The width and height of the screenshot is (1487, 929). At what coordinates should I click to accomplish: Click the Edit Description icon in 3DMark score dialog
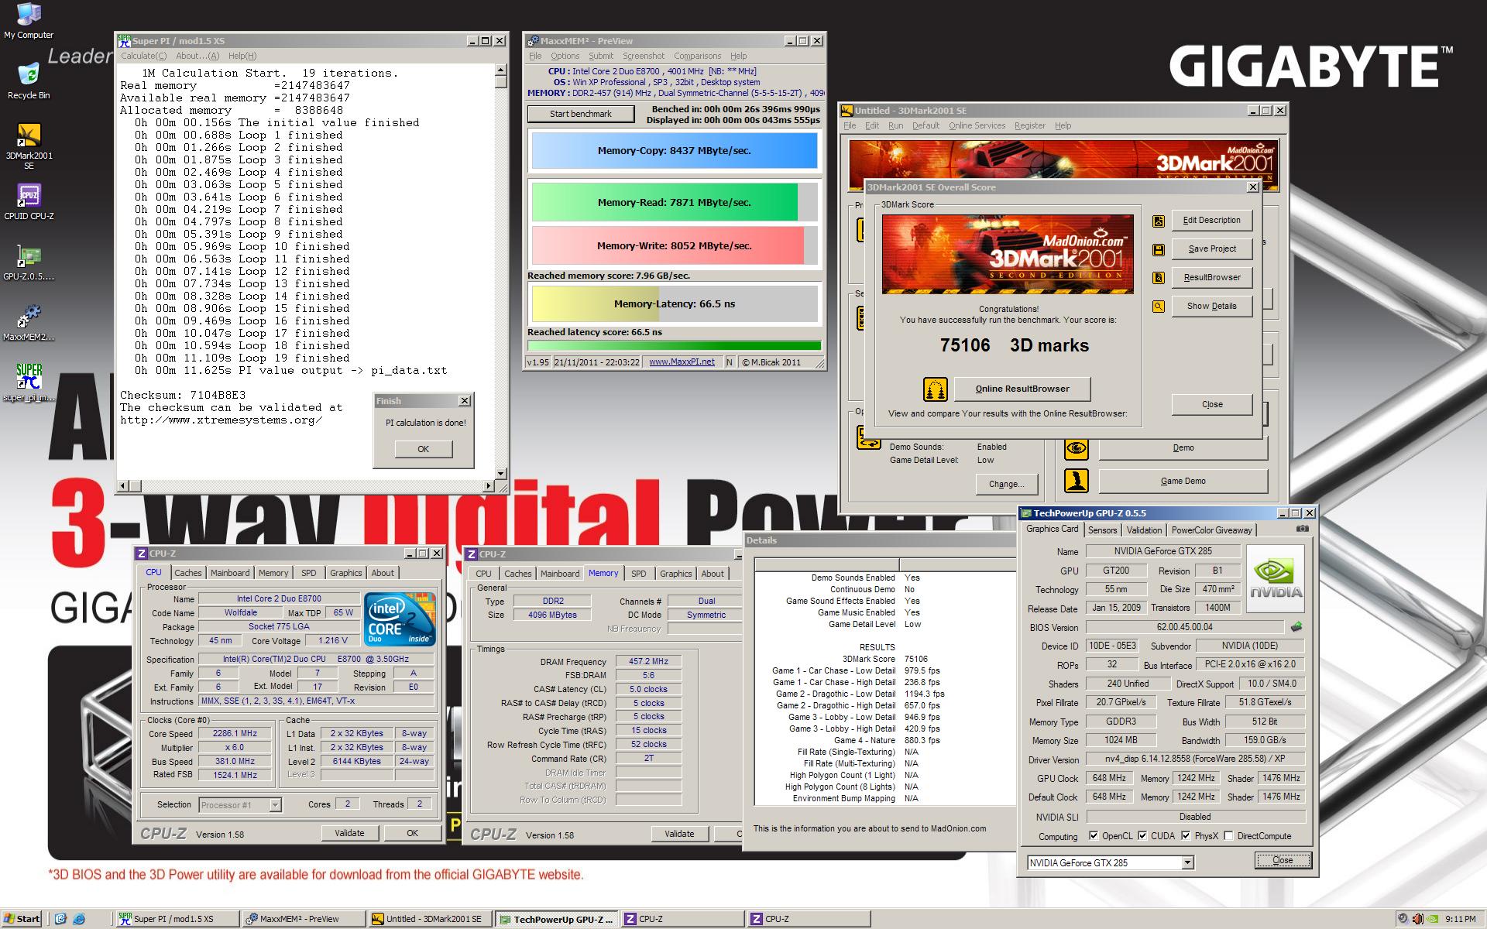click(1159, 221)
